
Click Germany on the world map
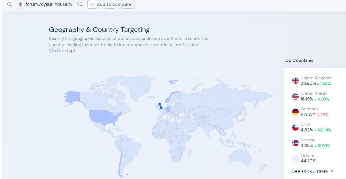pyautogui.click(x=168, y=108)
